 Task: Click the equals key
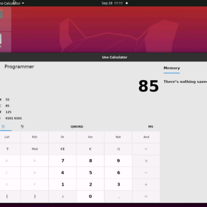coord(146,196)
